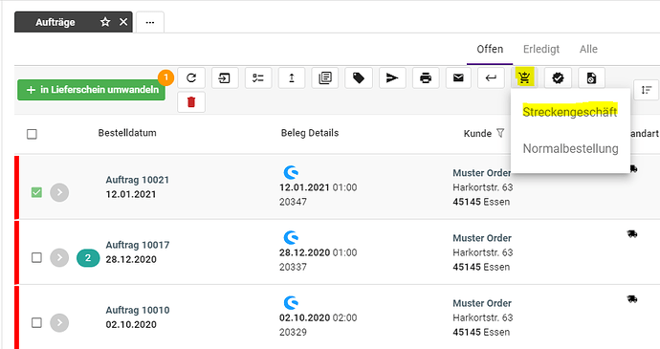Click order number 20347
The height and width of the screenshot is (349, 660).
[293, 202]
